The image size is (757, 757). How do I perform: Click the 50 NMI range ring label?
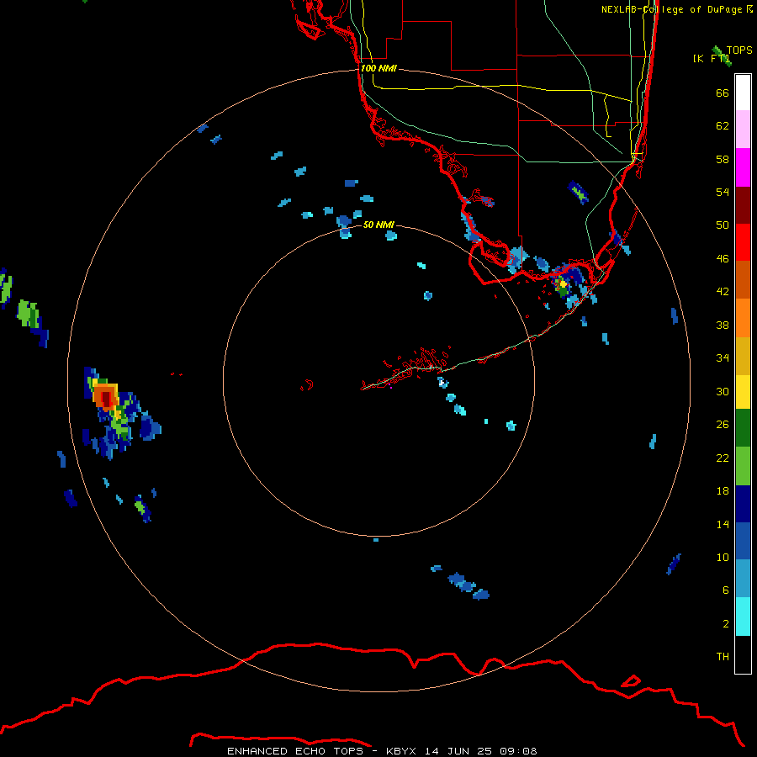378,225
